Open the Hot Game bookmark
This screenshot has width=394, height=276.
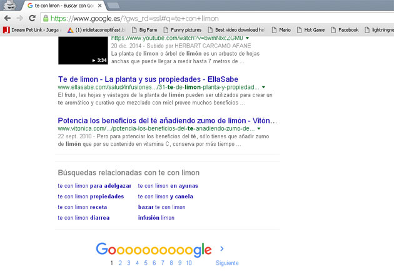pyautogui.click(x=311, y=30)
